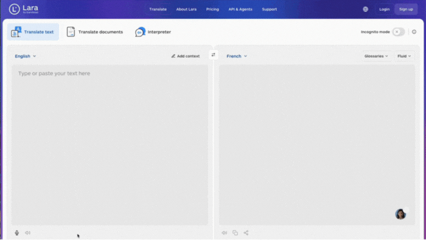Click Add context
The width and height of the screenshot is (426, 240).
pyautogui.click(x=186, y=56)
